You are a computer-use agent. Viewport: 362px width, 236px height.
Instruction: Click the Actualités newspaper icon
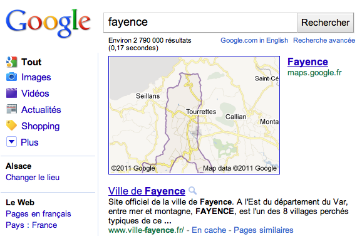pyautogui.click(x=11, y=109)
